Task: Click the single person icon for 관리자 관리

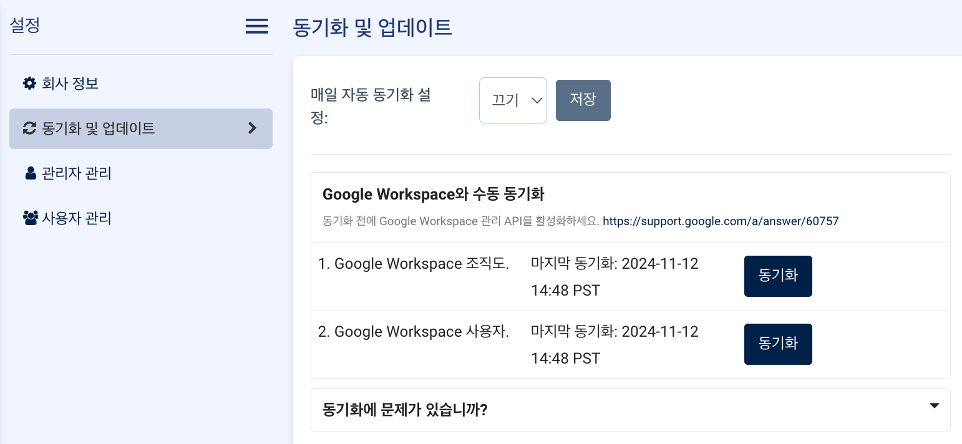Action: pos(31,173)
